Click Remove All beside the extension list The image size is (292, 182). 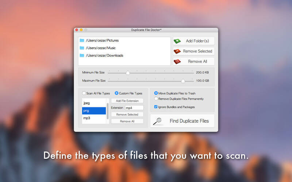point(127,121)
